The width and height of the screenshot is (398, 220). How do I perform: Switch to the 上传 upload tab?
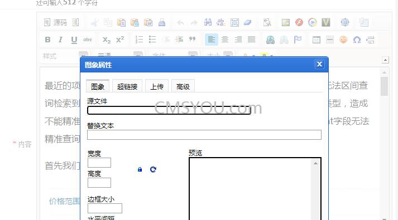pyautogui.click(x=157, y=86)
